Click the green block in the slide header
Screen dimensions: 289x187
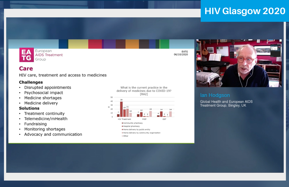(x=164, y=44)
